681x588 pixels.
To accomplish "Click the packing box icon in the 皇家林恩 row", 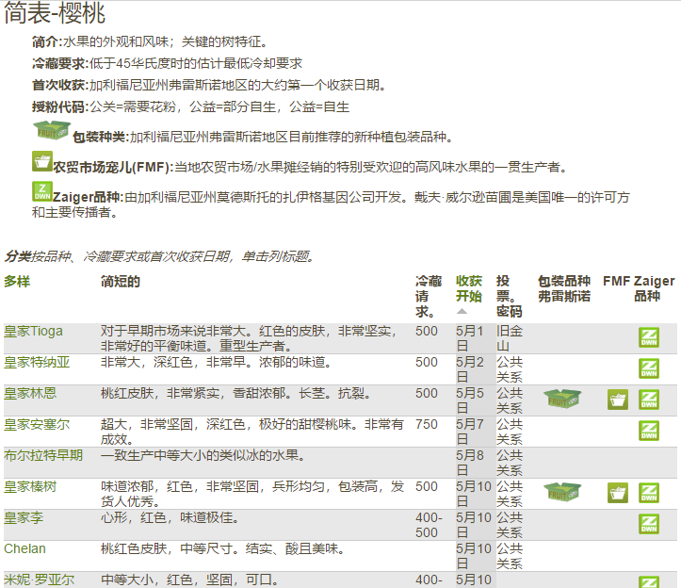I will tap(562, 399).
